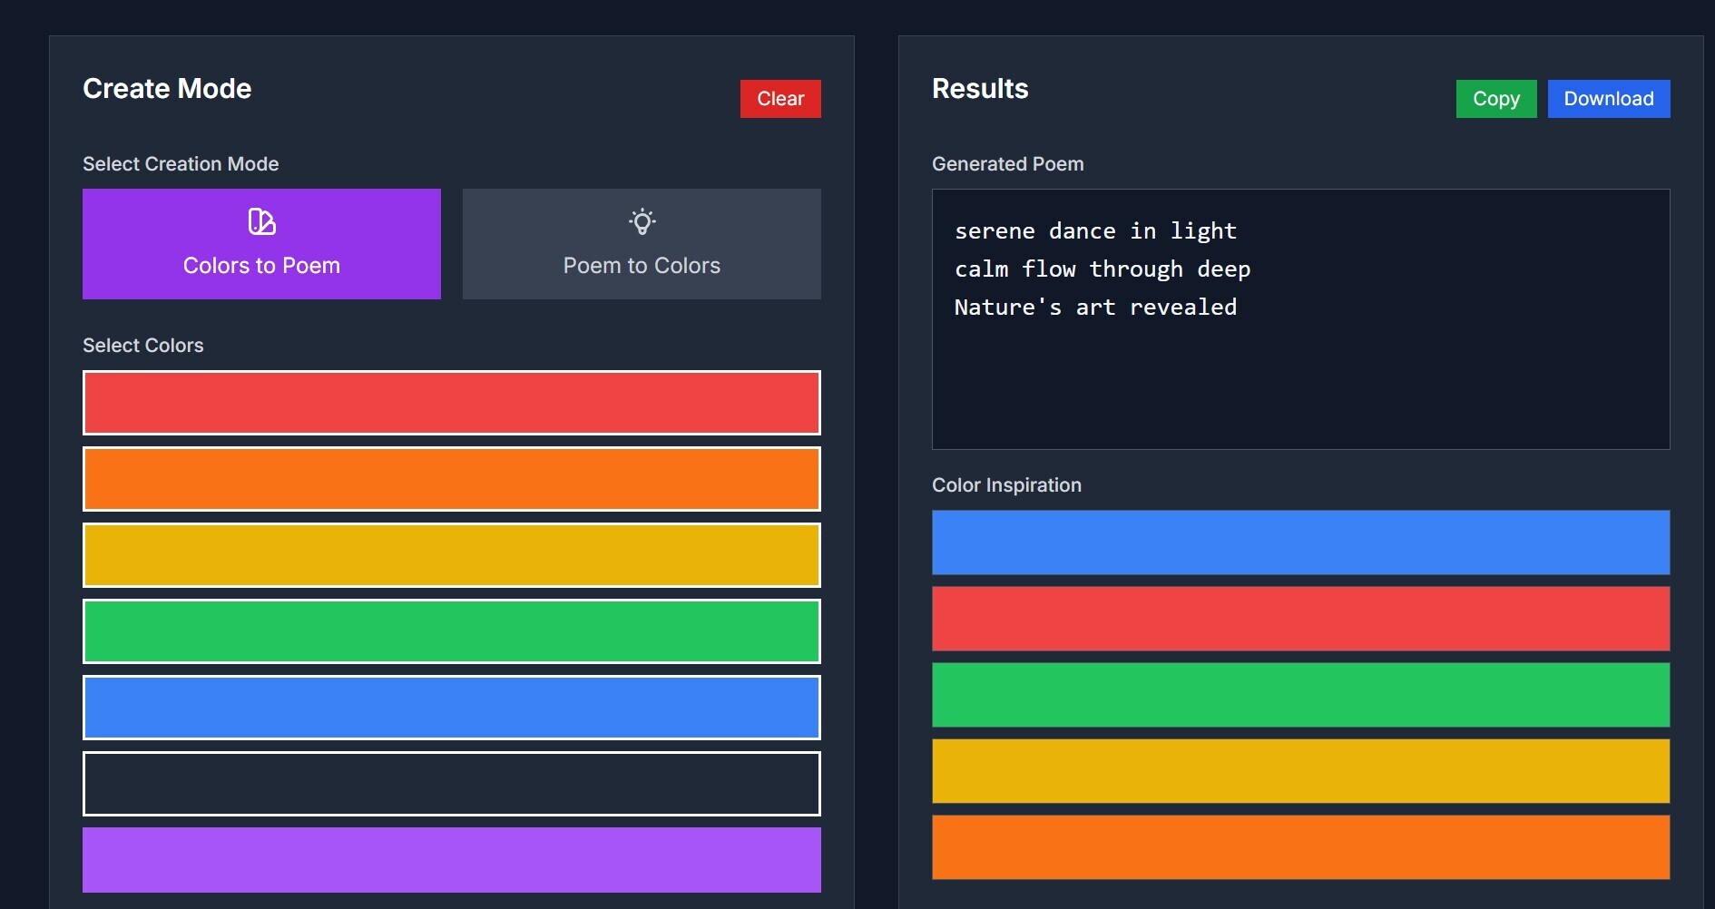
Task: Click the yellow Color Inspiration bar
Action: (x=1300, y=771)
